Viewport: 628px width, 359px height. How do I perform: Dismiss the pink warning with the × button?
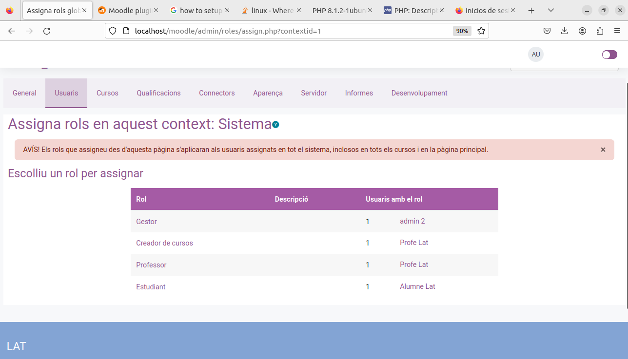pos(603,150)
